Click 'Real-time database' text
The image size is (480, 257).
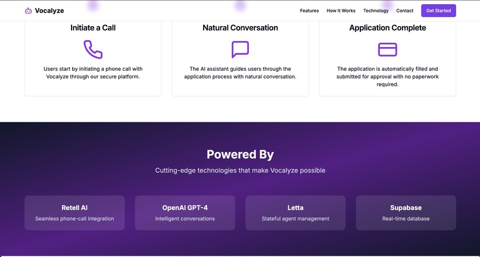click(x=406, y=218)
